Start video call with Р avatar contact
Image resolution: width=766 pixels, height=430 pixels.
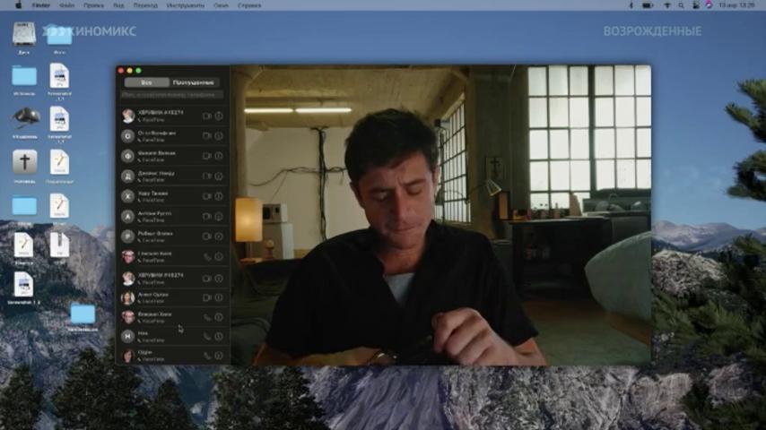click(x=206, y=236)
